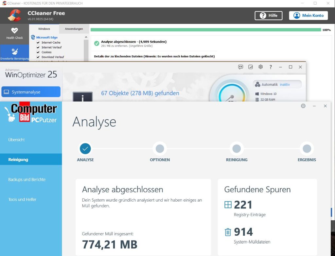This screenshot has width=335, height=256.
Task: Open PCPutzer settings gear
Action: [303, 106]
